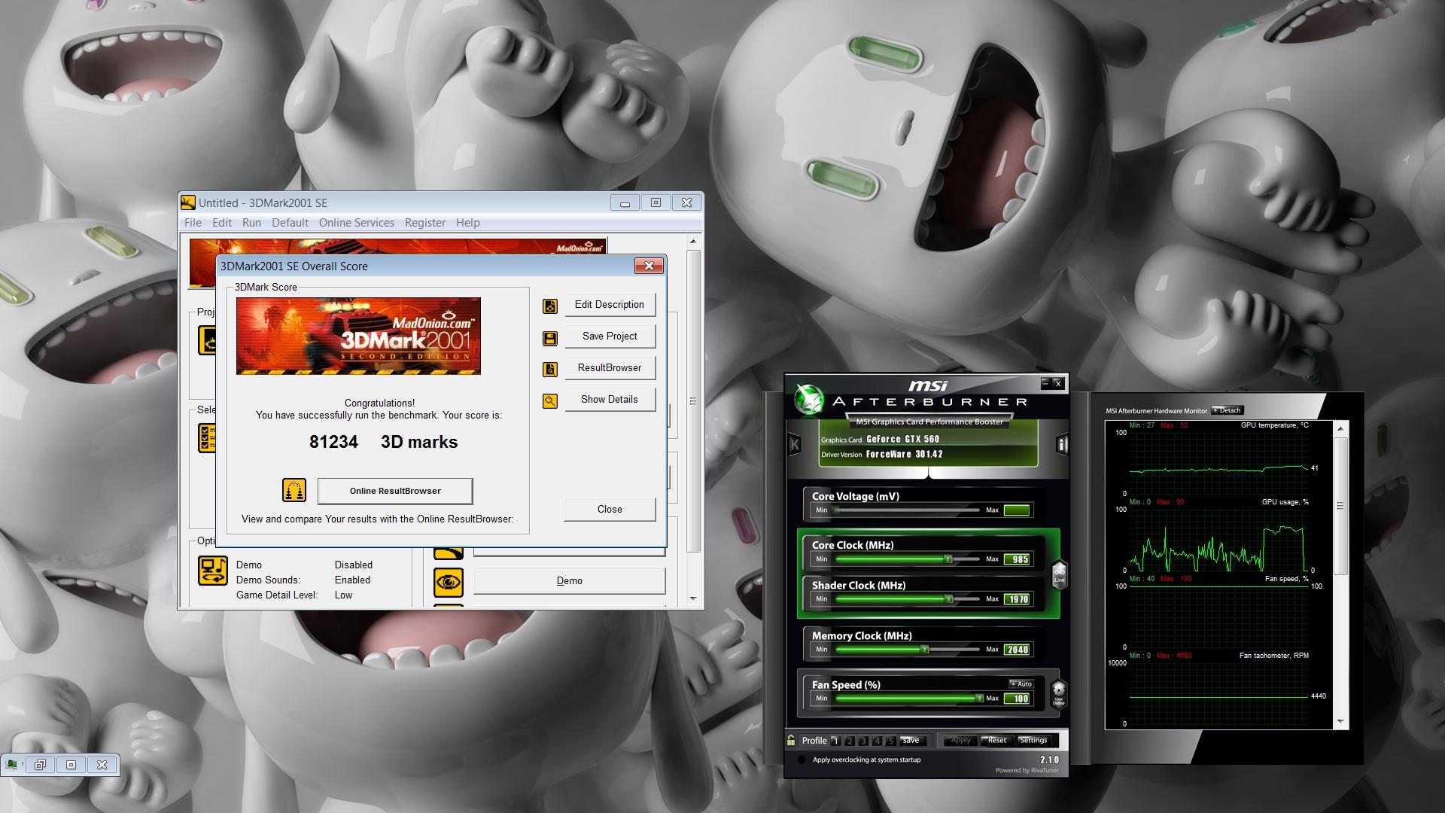Screen dimensions: 1445x813
Task: Click the profile lock padlock icon
Action: coord(791,740)
